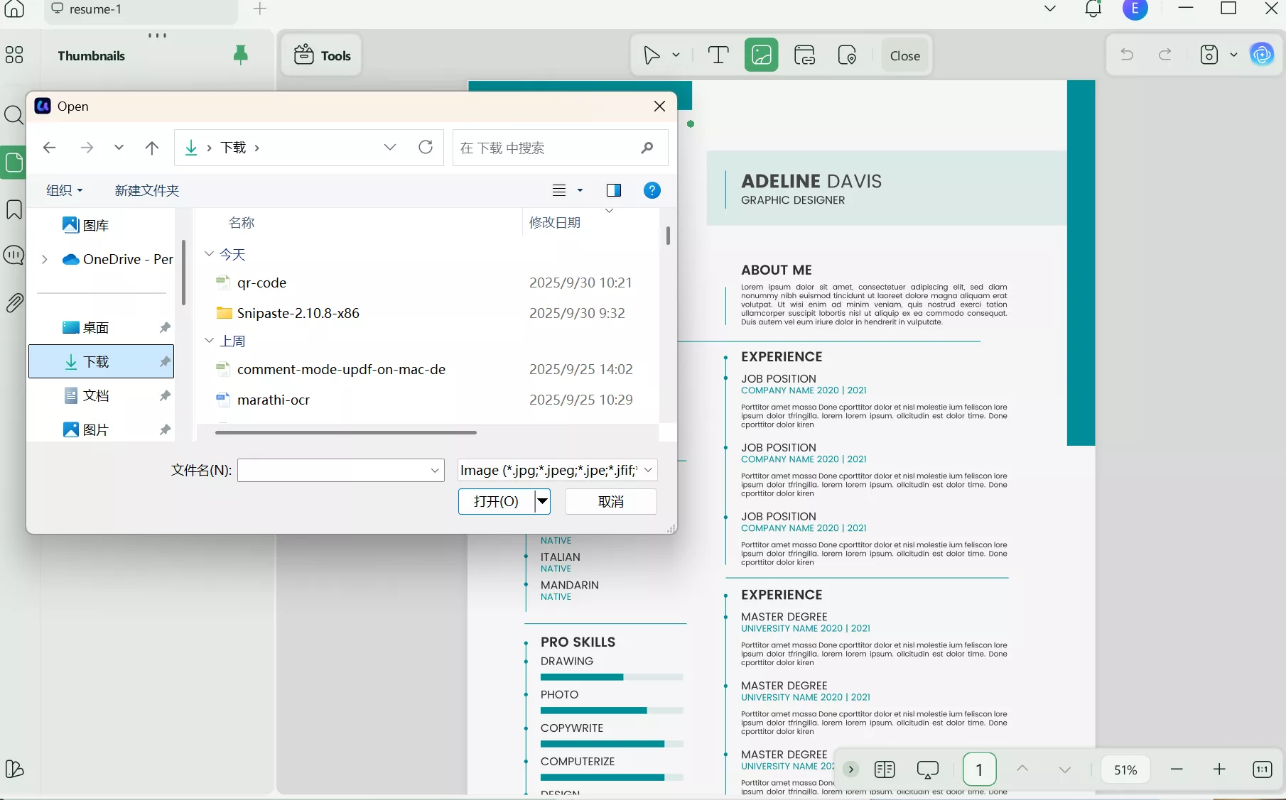Toggle the preview pane in dialog
Screen dimensions: 1286x800
point(613,190)
